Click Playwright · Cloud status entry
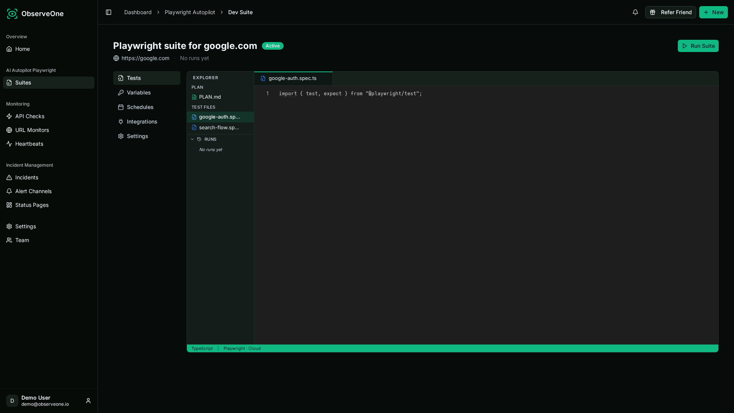The image size is (734, 413). (x=242, y=348)
